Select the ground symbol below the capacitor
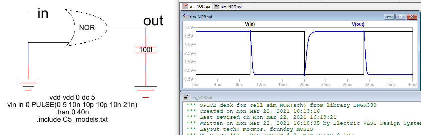The width and height of the screenshot is (421, 135). pos(146,92)
